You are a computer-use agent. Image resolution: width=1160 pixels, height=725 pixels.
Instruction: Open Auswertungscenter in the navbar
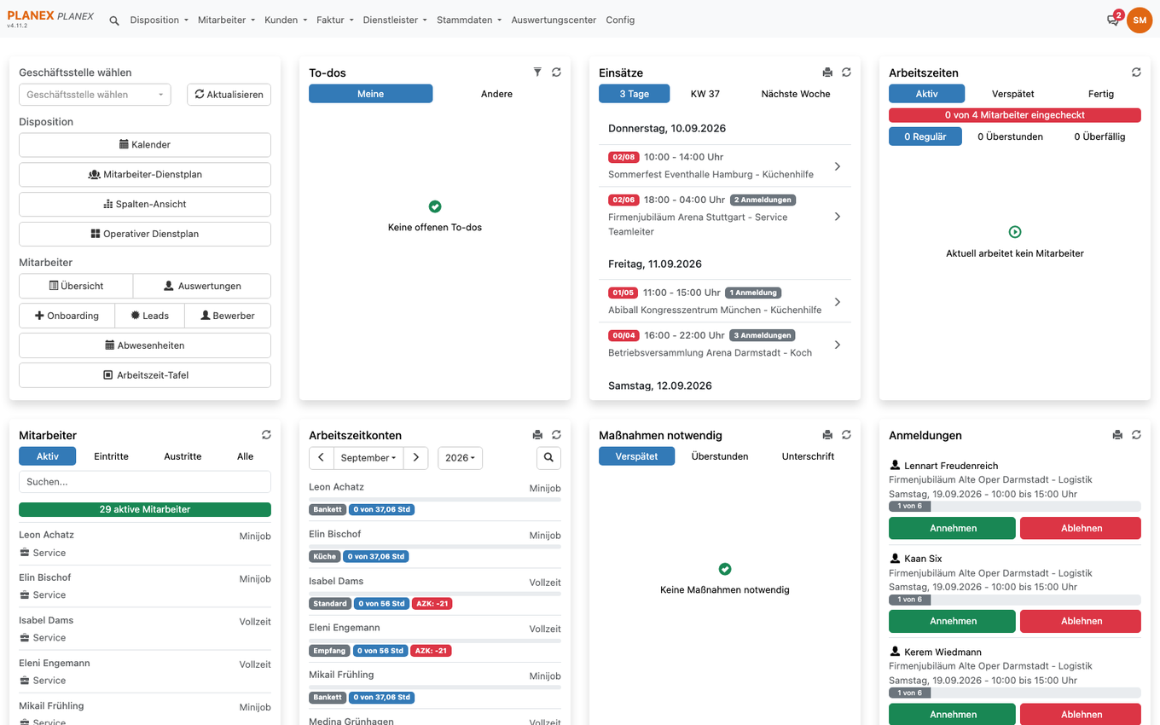554,20
